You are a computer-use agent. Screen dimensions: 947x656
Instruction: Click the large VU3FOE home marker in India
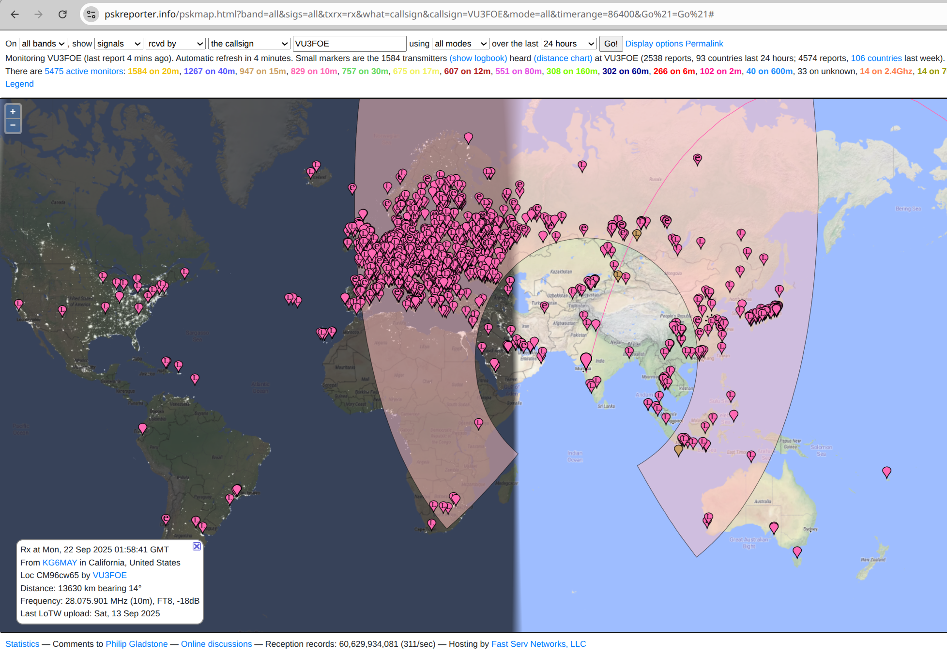[x=586, y=360]
